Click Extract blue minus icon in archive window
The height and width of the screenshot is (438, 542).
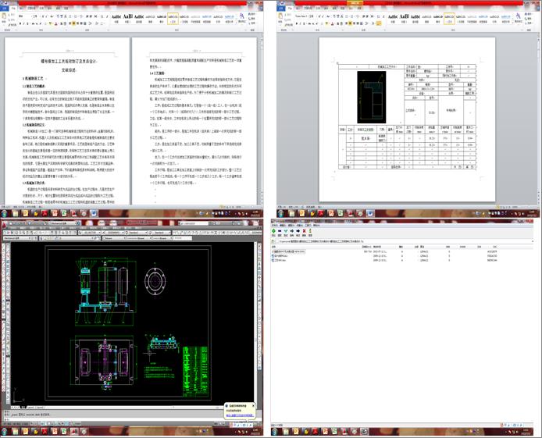tap(280, 232)
